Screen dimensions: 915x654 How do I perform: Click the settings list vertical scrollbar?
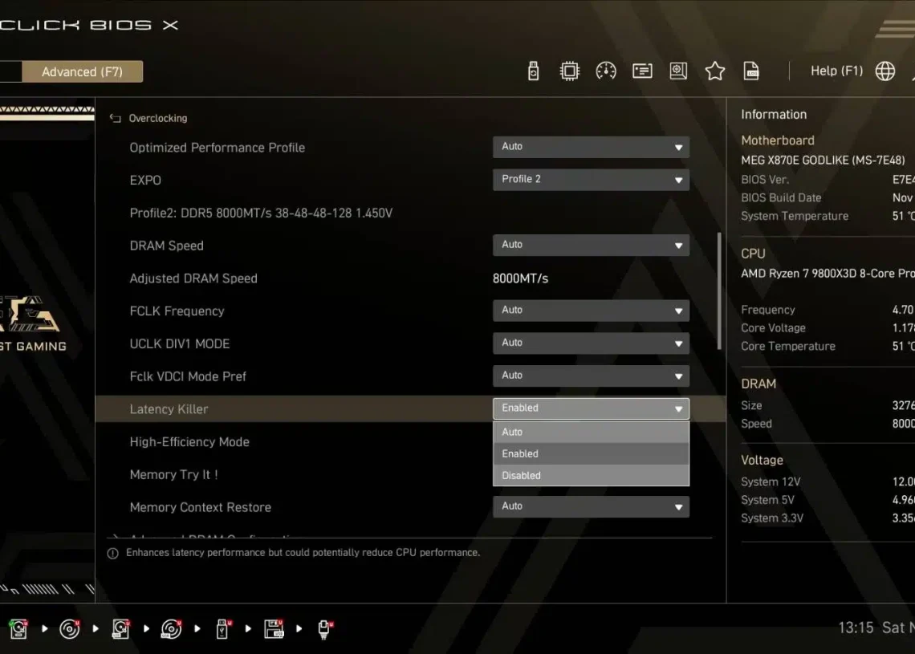[719, 291]
